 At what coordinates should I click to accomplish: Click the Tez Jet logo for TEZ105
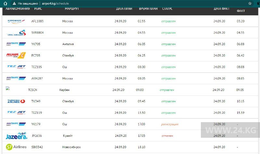16,67
